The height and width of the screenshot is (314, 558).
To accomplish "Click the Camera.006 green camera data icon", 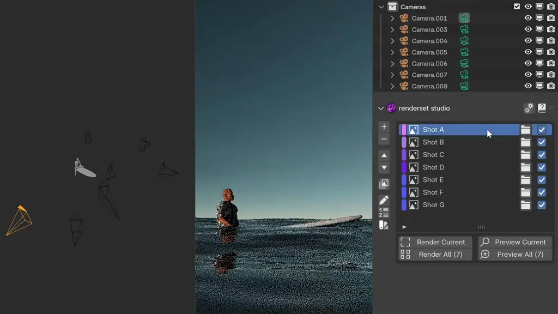I will tap(464, 63).
